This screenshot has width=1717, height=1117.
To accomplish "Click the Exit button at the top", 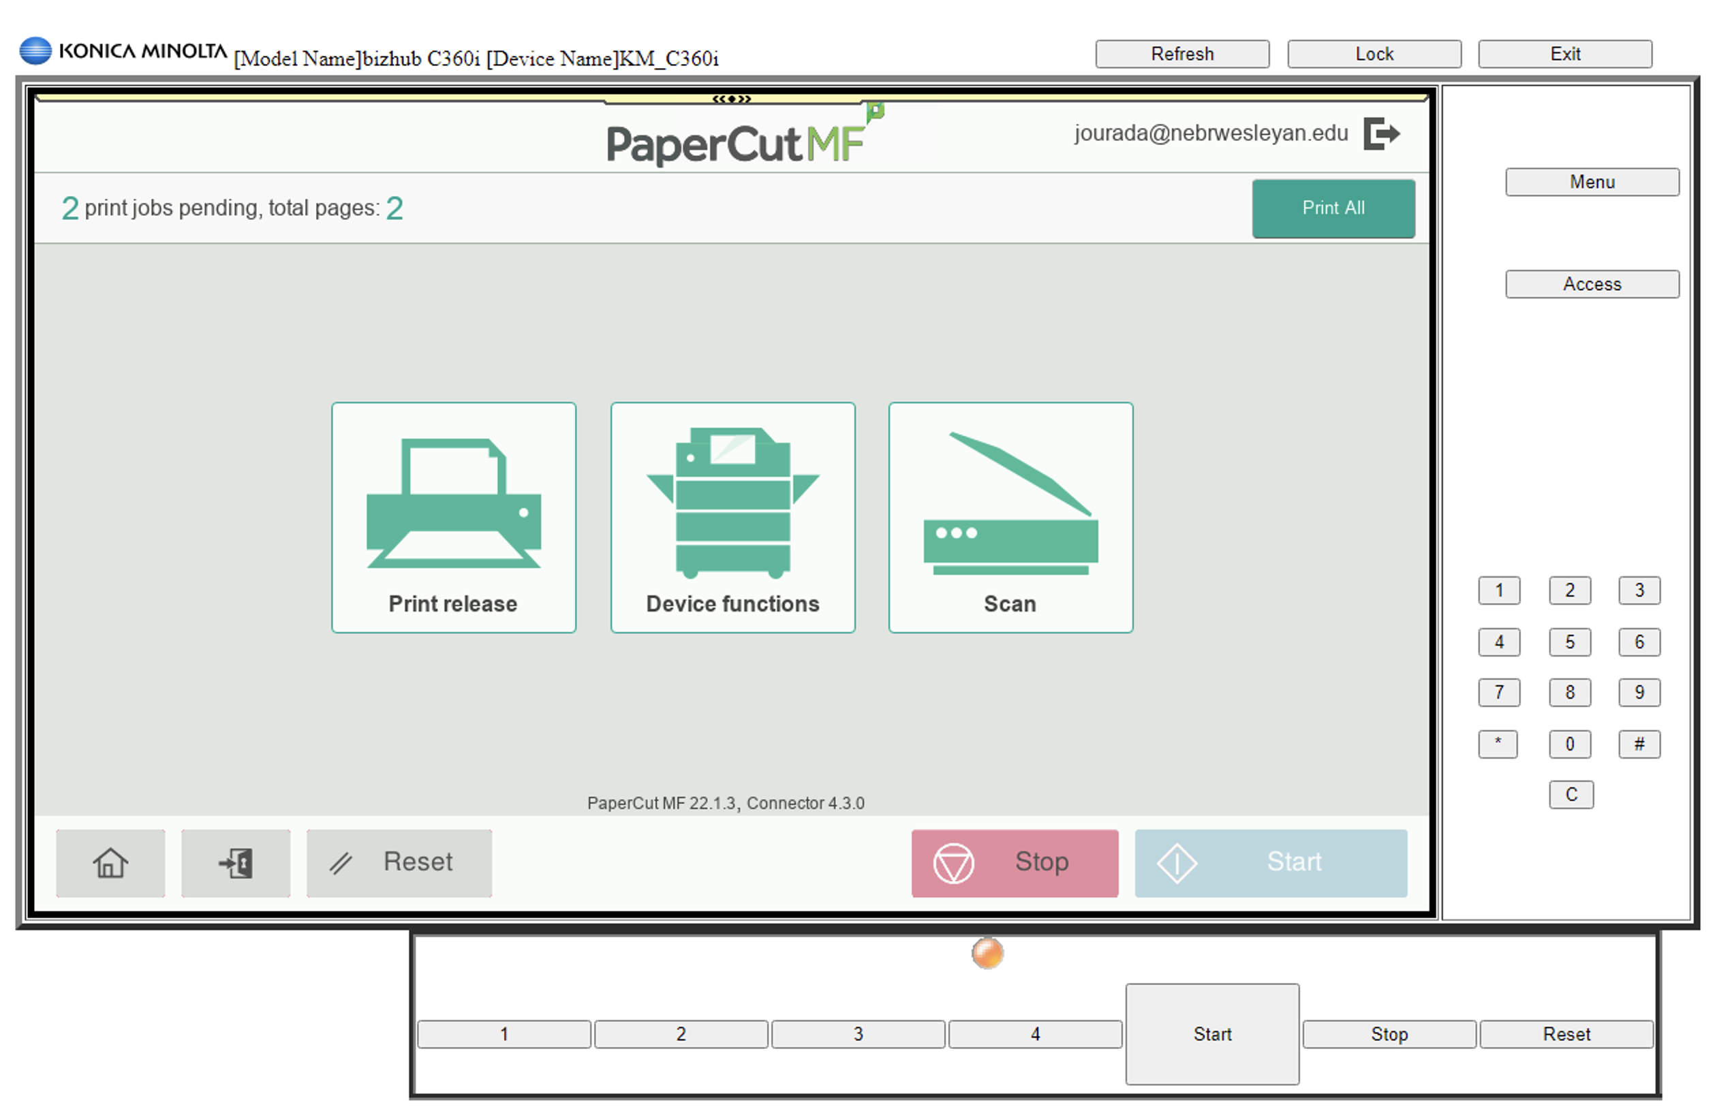I will coord(1565,54).
